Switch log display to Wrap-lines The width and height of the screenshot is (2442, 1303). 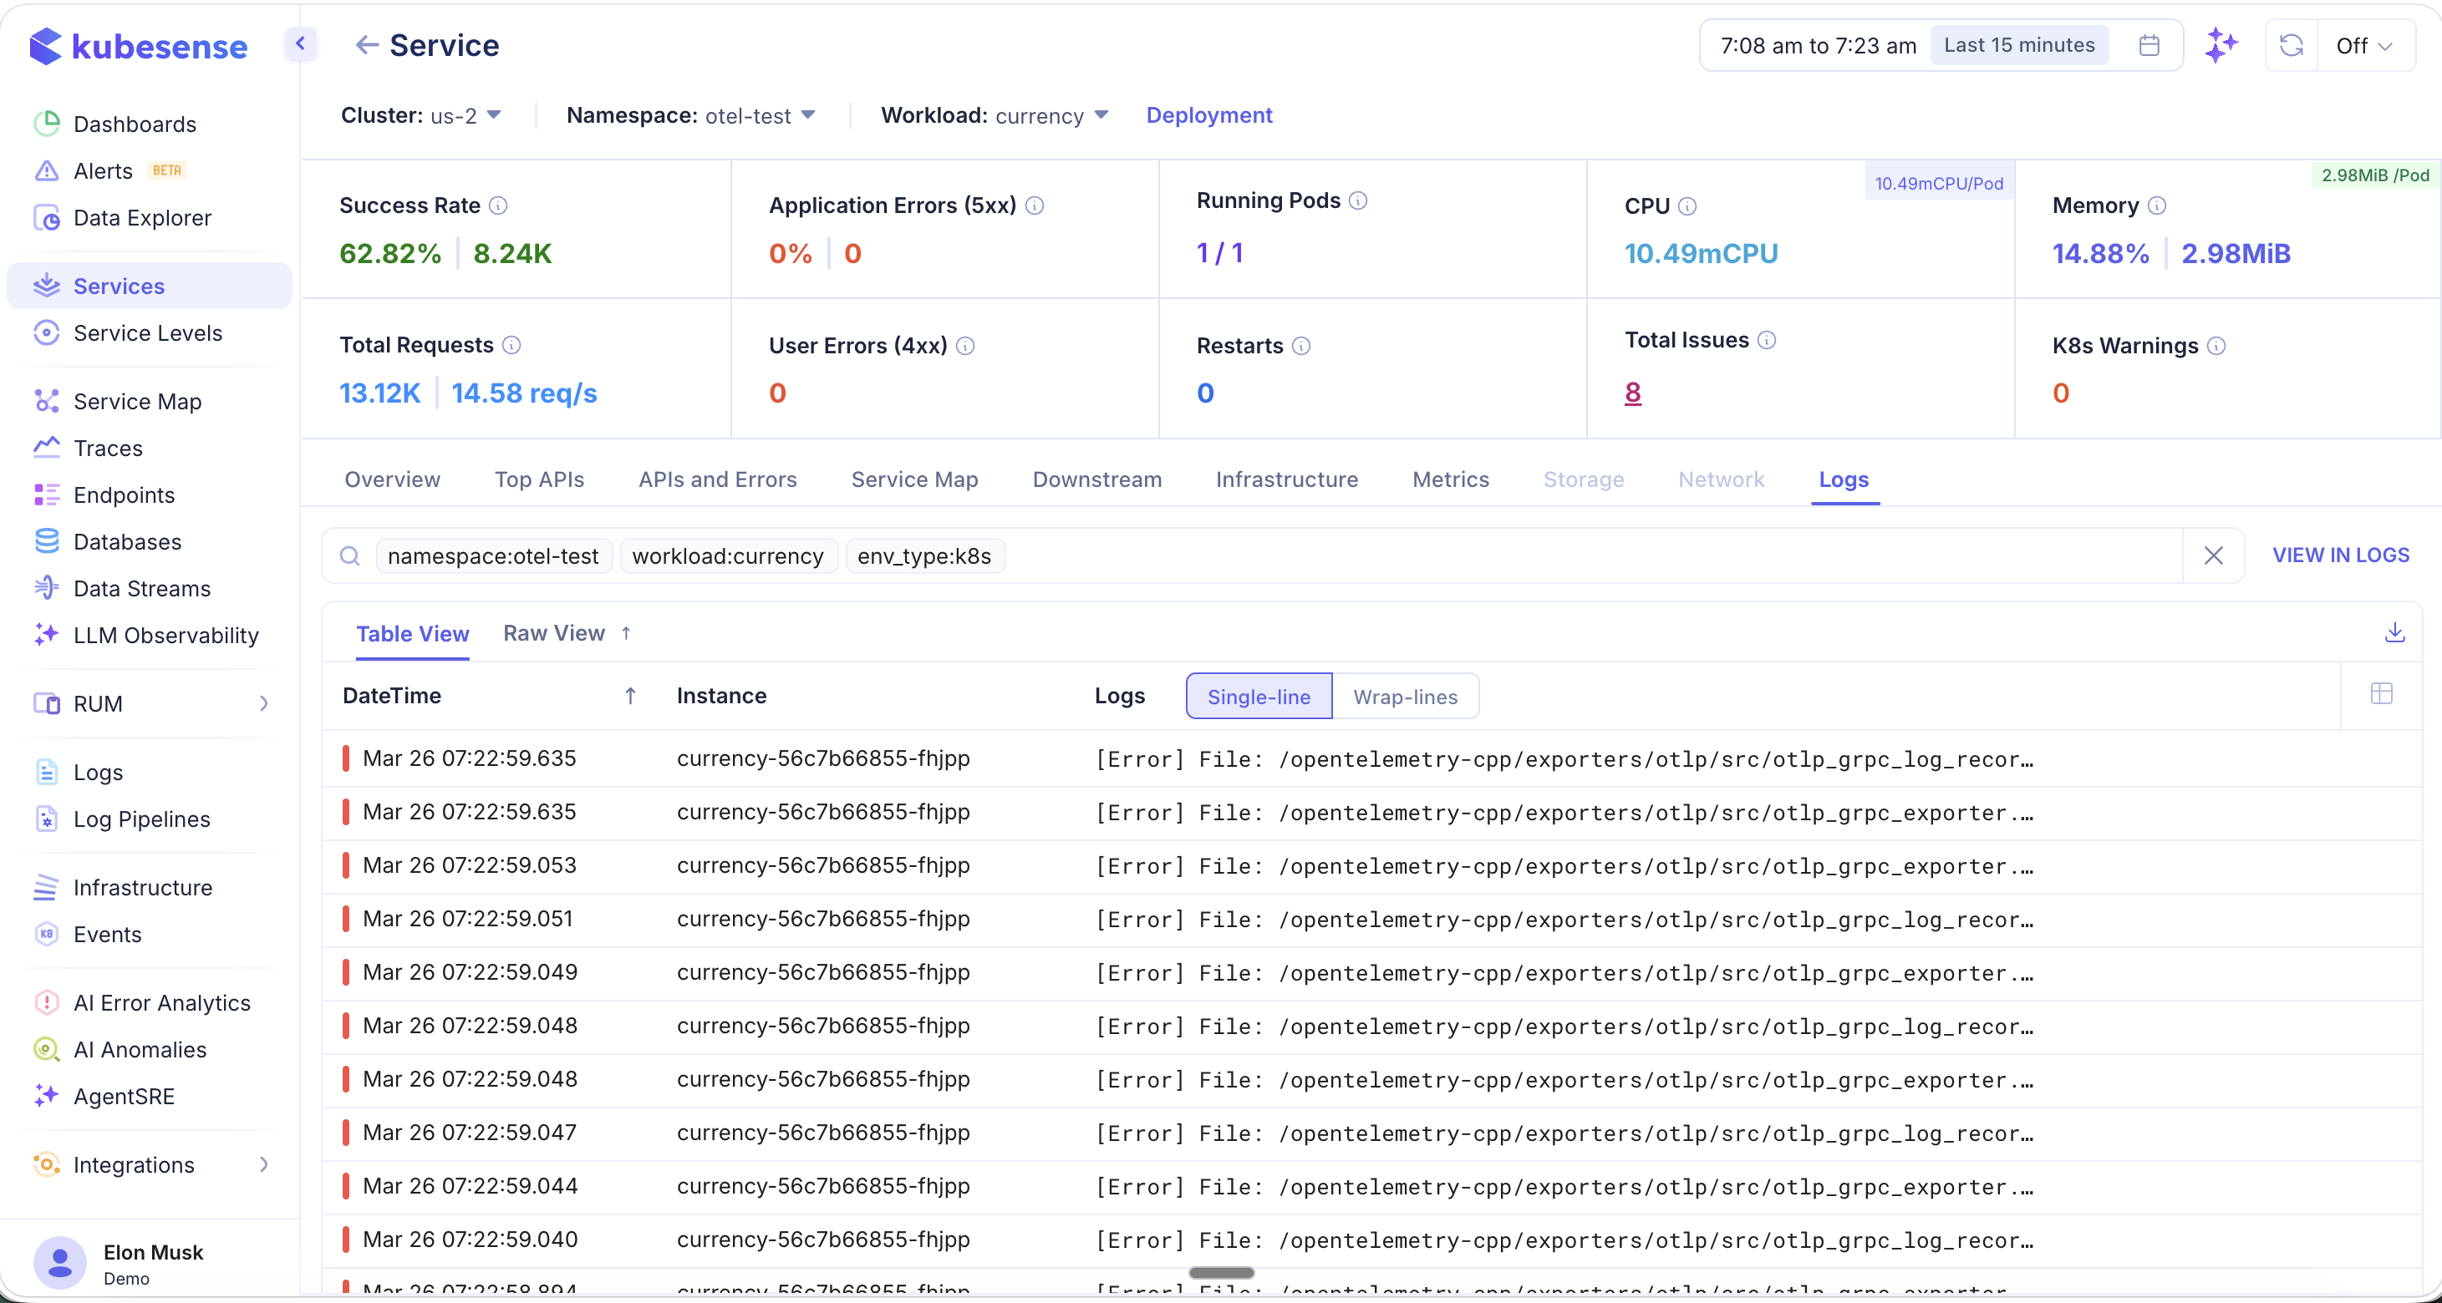(1406, 696)
